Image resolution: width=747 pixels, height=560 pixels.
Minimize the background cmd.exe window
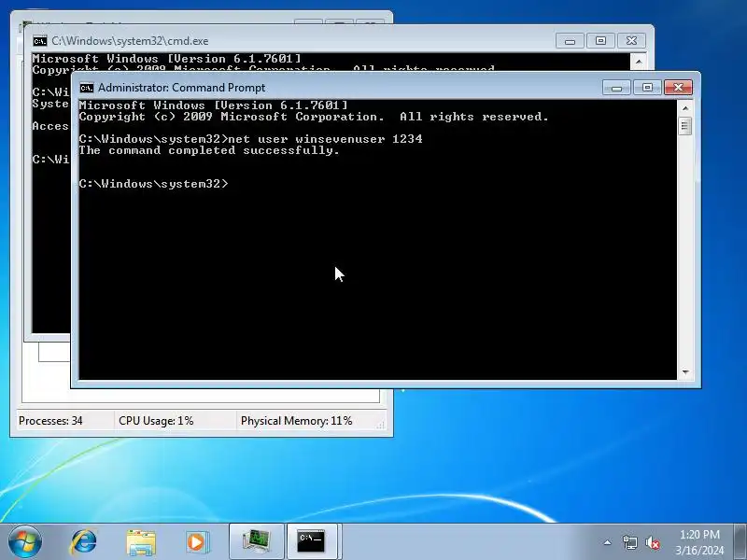[x=570, y=41]
